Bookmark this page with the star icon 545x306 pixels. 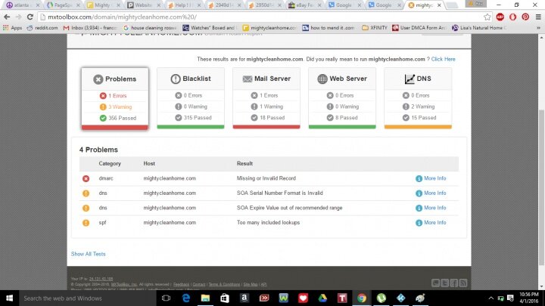click(487, 17)
